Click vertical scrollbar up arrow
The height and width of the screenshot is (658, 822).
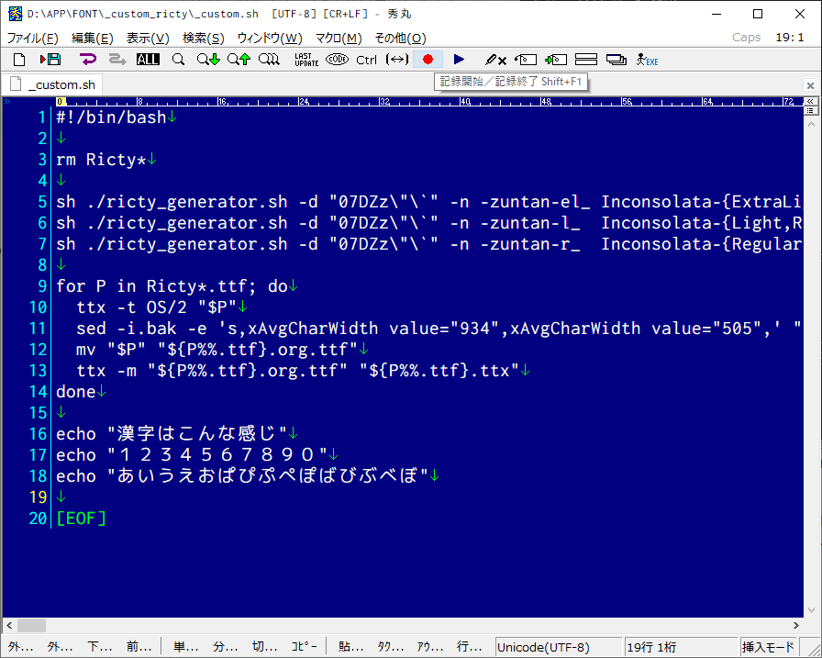[x=812, y=124]
